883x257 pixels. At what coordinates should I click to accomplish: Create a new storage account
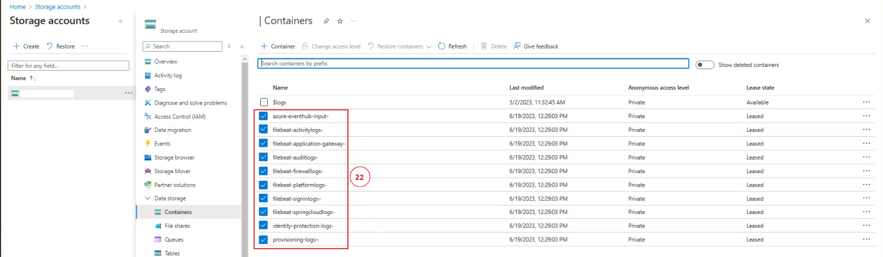(26, 46)
